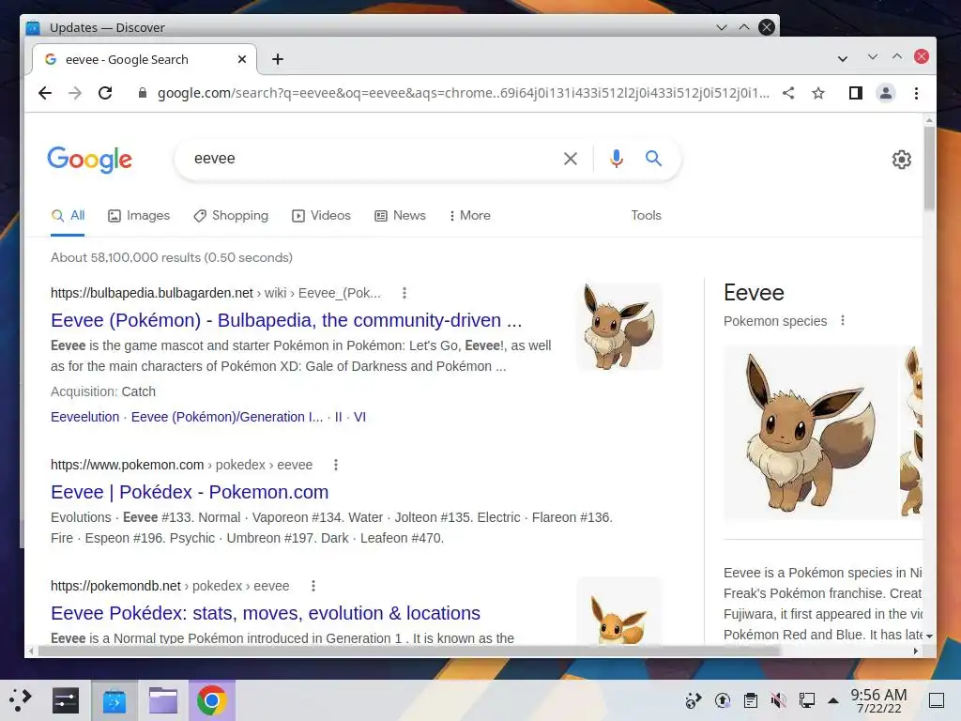Open large Eevee image in knowledge panel
Image resolution: width=961 pixels, height=721 pixels.
(810, 433)
